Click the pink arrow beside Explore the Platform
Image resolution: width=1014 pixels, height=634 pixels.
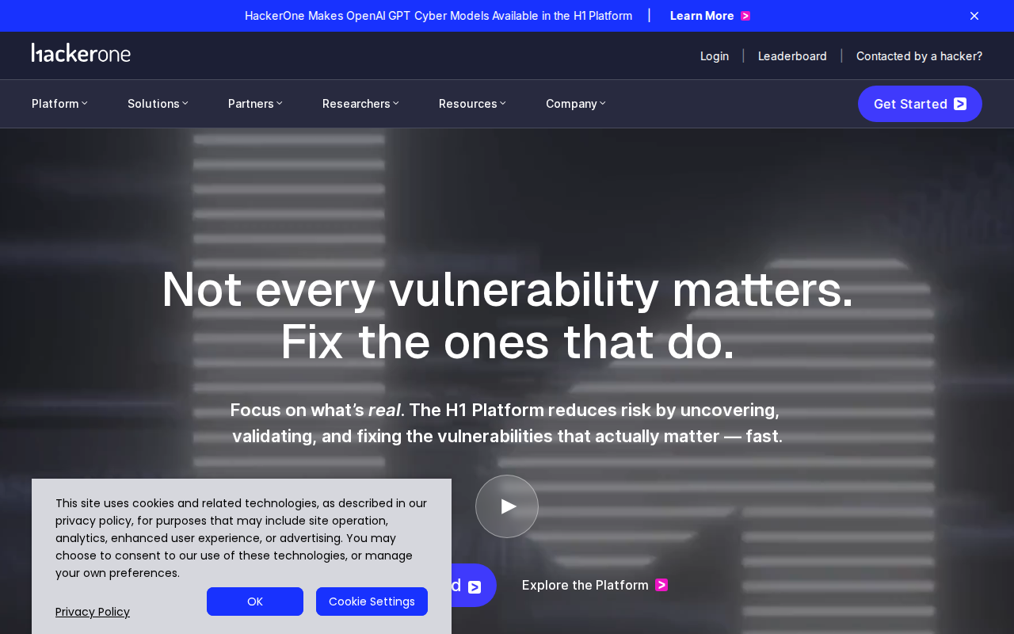point(661,585)
